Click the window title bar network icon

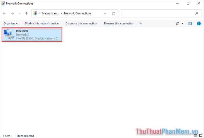3,3
